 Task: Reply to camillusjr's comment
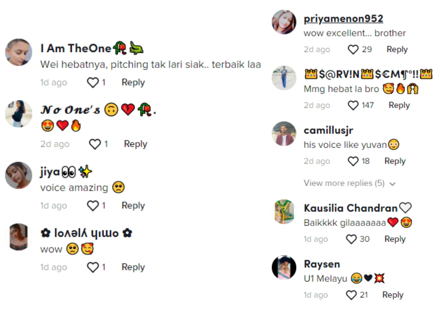click(x=395, y=161)
